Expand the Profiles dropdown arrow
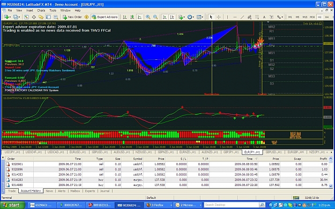This screenshot has height=209, width=335. click(x=19, y=17)
